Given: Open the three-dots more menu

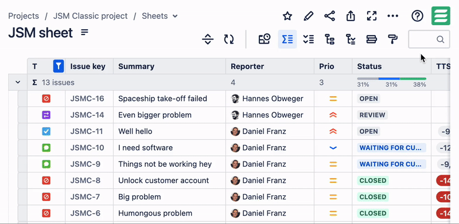Looking at the screenshot, I should pyautogui.click(x=393, y=16).
